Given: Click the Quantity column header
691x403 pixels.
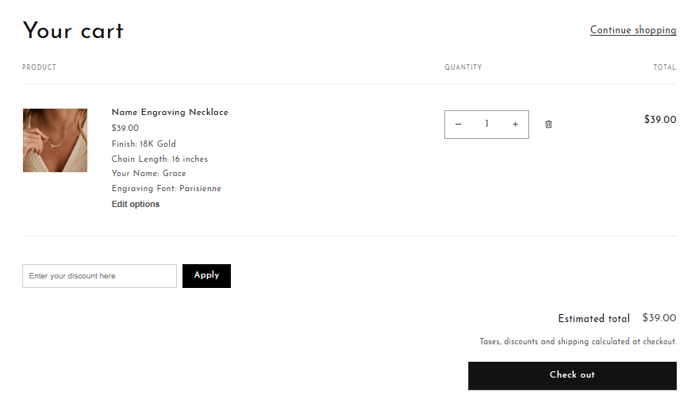Looking at the screenshot, I should (x=463, y=67).
